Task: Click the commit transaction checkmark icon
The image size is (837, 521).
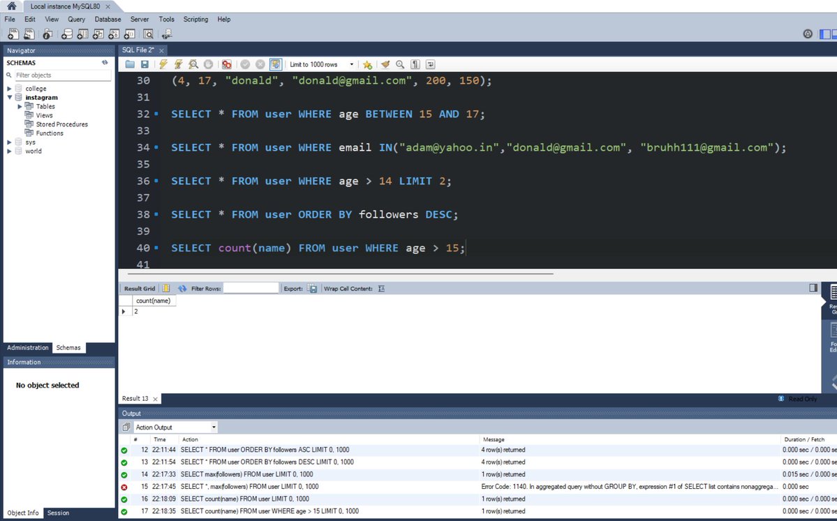Action: (x=245, y=64)
